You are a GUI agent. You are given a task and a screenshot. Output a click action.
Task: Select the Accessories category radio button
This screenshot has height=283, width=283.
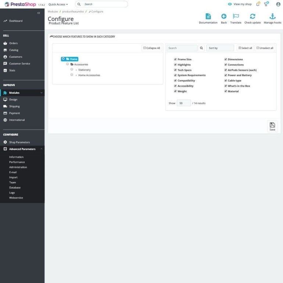(67, 64)
